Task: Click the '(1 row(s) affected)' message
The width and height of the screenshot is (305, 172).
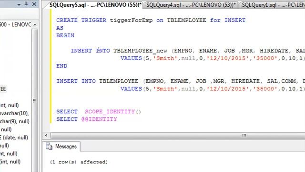Action: pyautogui.click(x=79, y=162)
